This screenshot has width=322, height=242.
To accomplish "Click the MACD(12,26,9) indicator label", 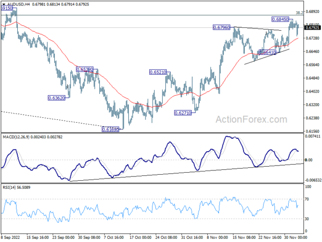I will (16, 137).
